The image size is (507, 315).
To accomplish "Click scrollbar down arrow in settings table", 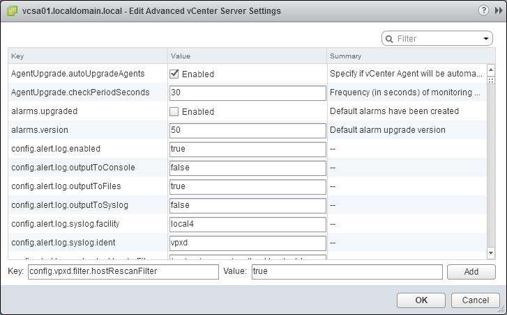I will click(491, 253).
